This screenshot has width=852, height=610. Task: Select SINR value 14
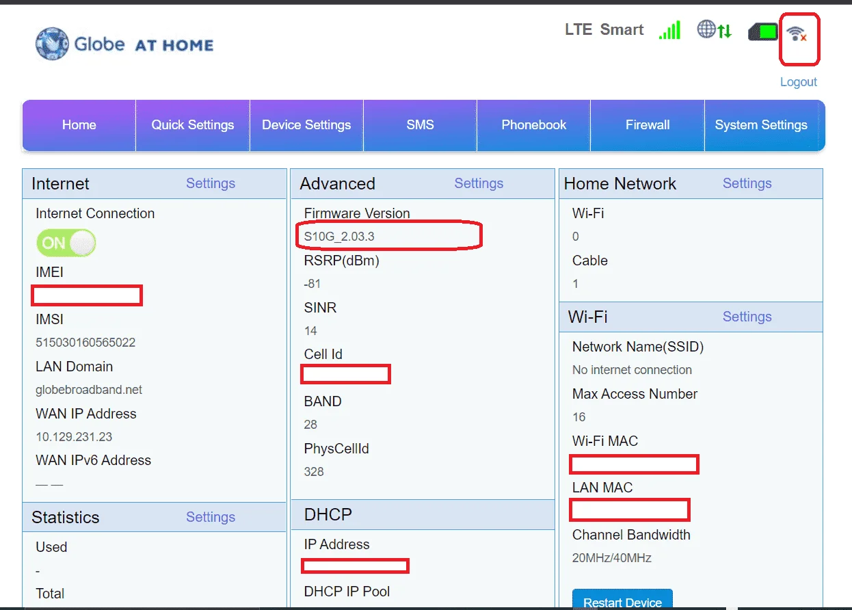pyautogui.click(x=310, y=331)
